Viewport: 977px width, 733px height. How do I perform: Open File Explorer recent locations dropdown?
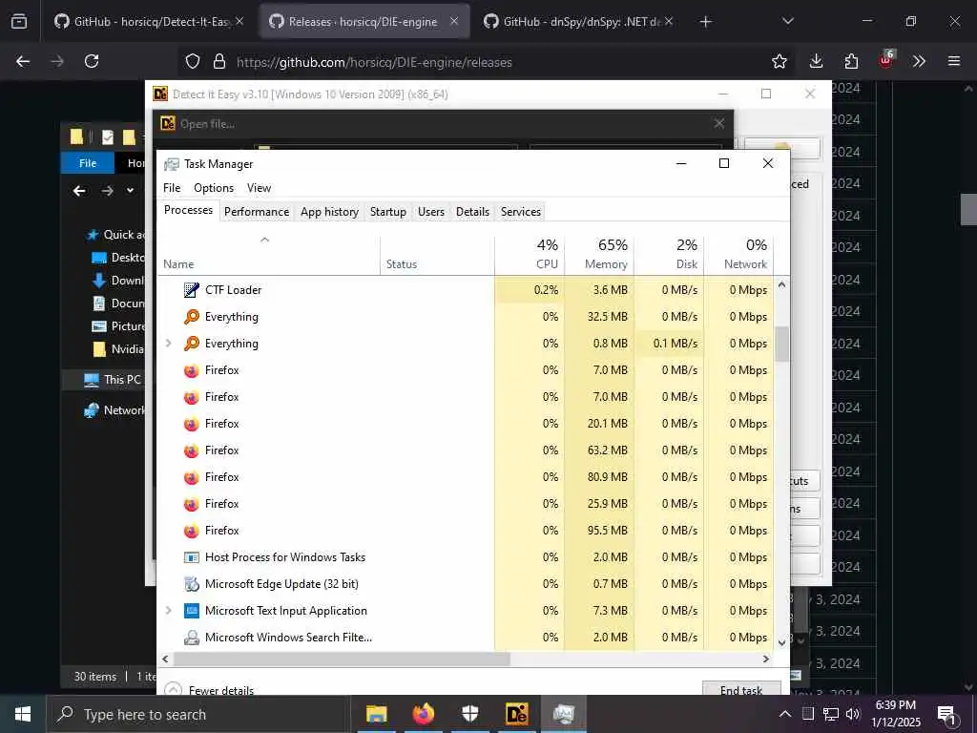[130, 191]
